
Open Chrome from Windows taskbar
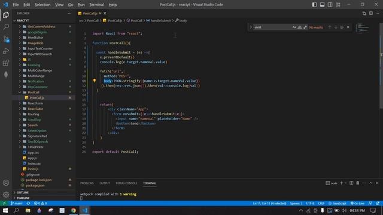[x=73, y=210]
